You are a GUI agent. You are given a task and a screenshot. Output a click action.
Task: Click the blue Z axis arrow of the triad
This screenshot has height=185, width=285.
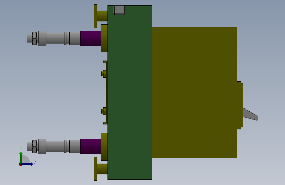27,164
